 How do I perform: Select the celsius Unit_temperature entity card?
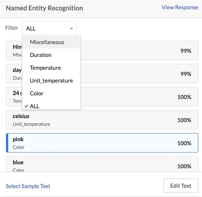(102, 120)
